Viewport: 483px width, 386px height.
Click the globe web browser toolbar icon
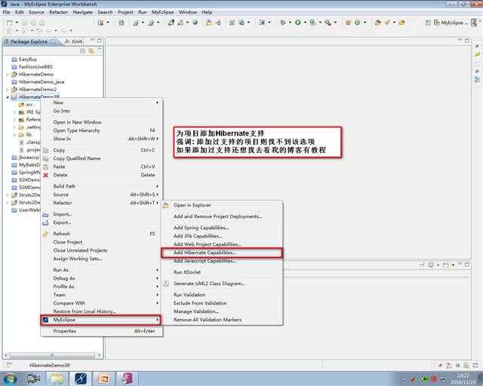[195, 23]
